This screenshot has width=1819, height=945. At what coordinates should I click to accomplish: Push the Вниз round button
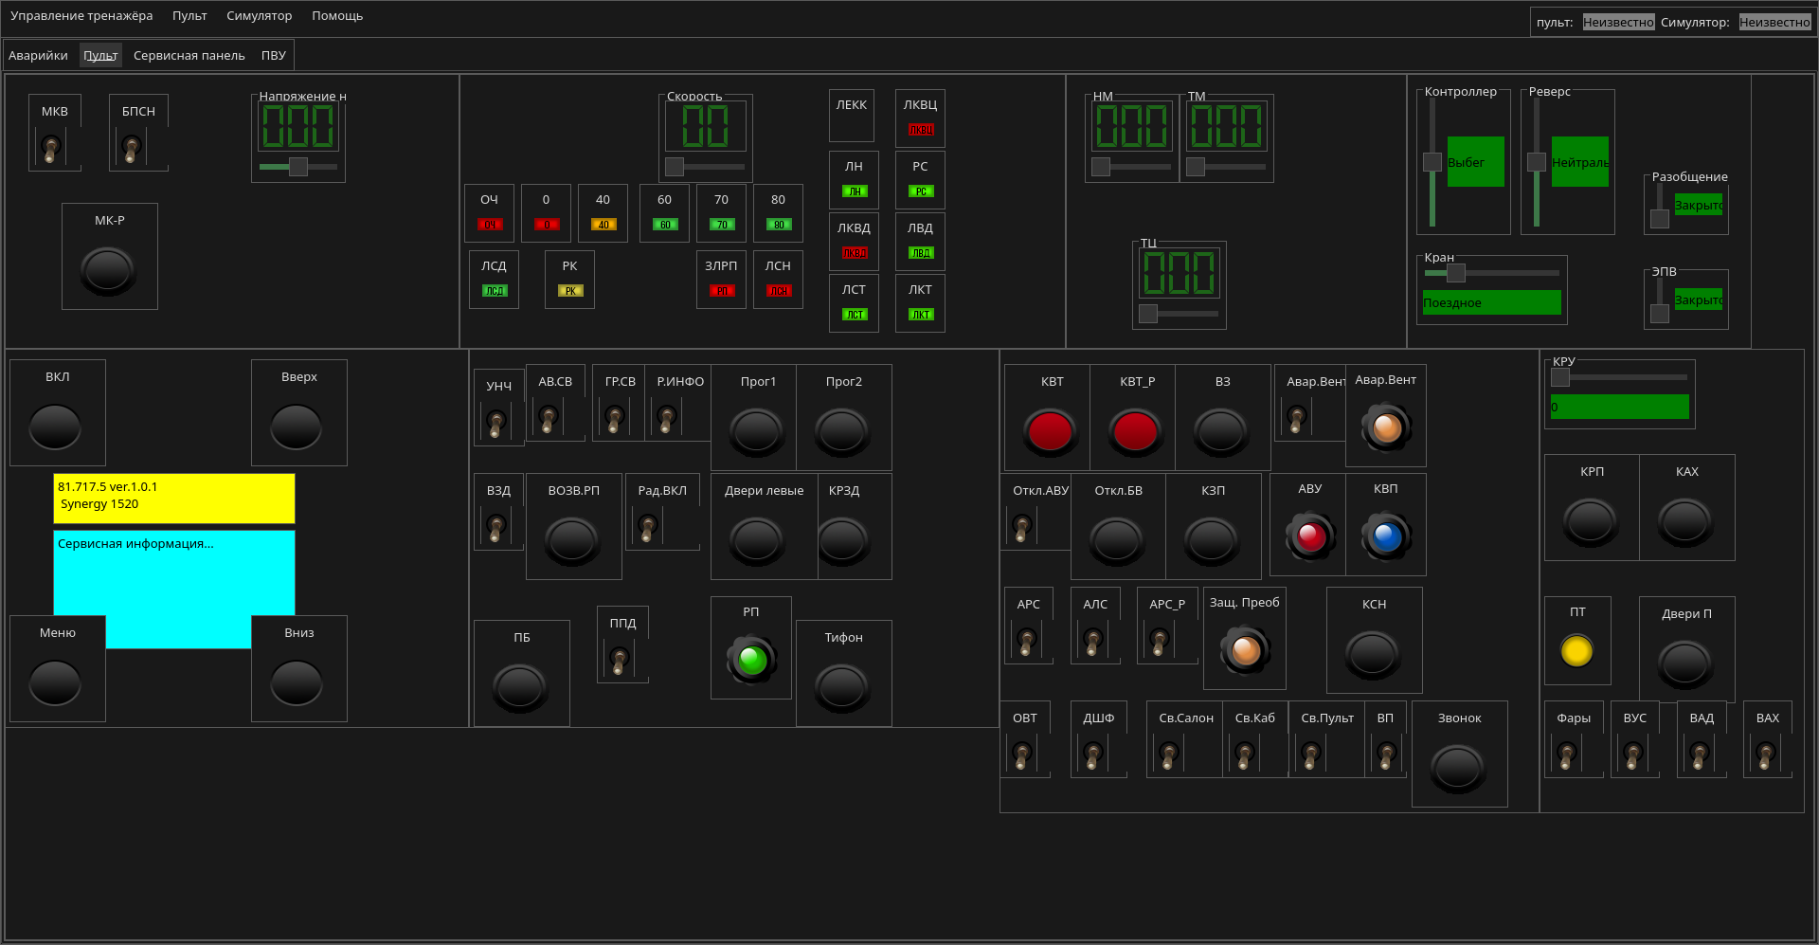point(297,683)
